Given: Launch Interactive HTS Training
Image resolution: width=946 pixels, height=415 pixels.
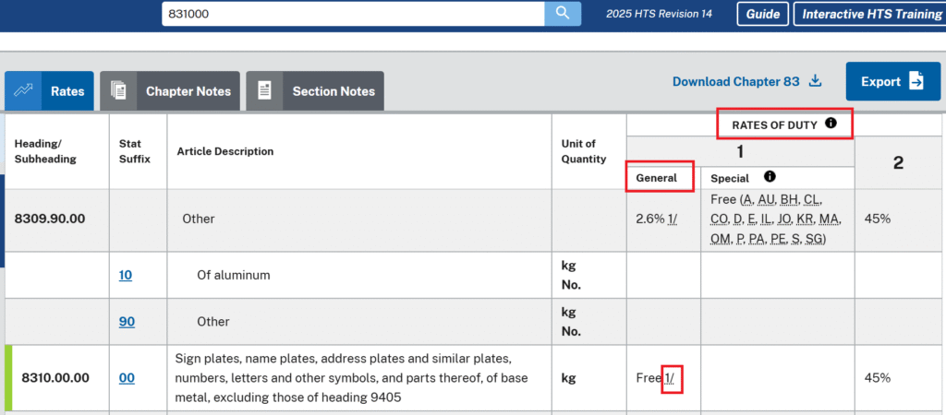Looking at the screenshot, I should click(871, 14).
